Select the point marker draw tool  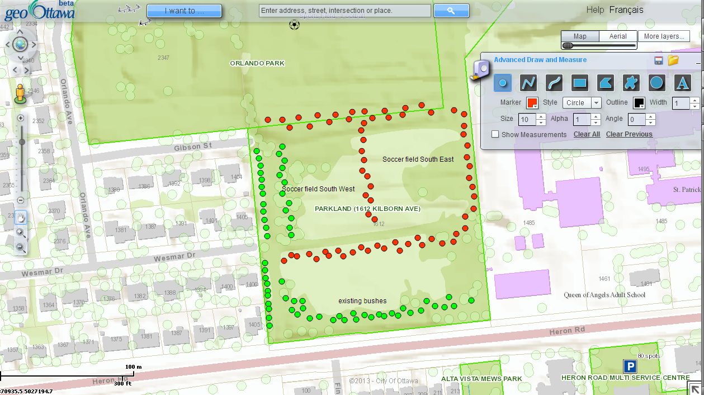coord(503,83)
